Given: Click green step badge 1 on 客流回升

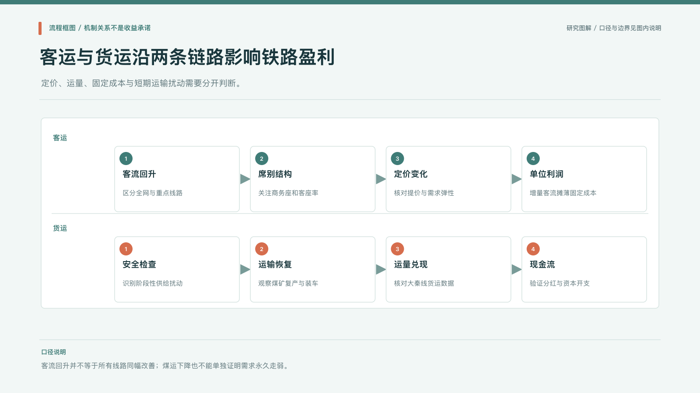Looking at the screenshot, I should click(126, 159).
